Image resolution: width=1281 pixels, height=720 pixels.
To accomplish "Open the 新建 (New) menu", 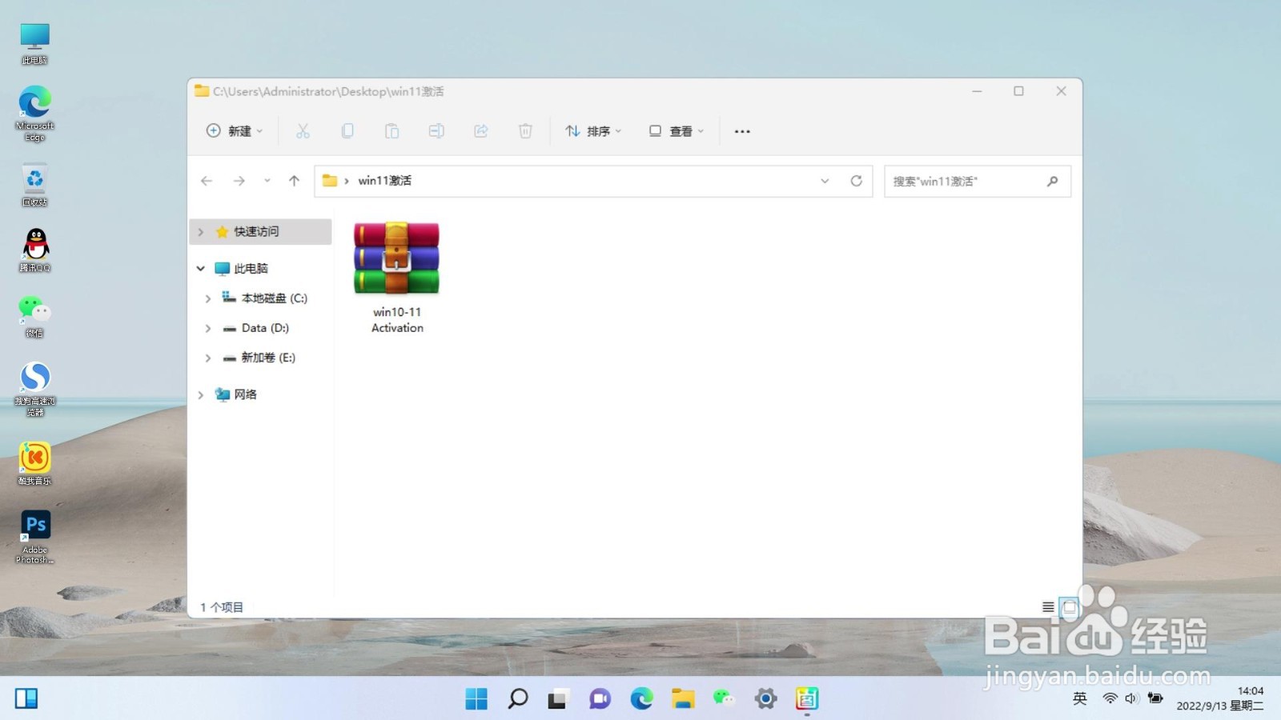I will point(235,131).
